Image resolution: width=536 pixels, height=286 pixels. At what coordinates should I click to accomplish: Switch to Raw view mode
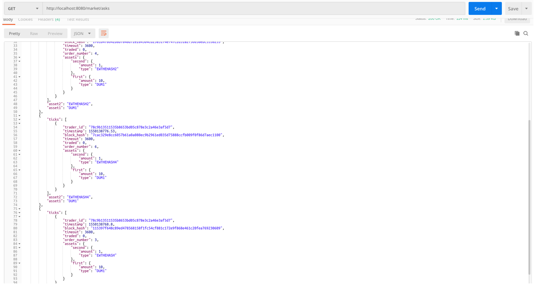pos(34,33)
